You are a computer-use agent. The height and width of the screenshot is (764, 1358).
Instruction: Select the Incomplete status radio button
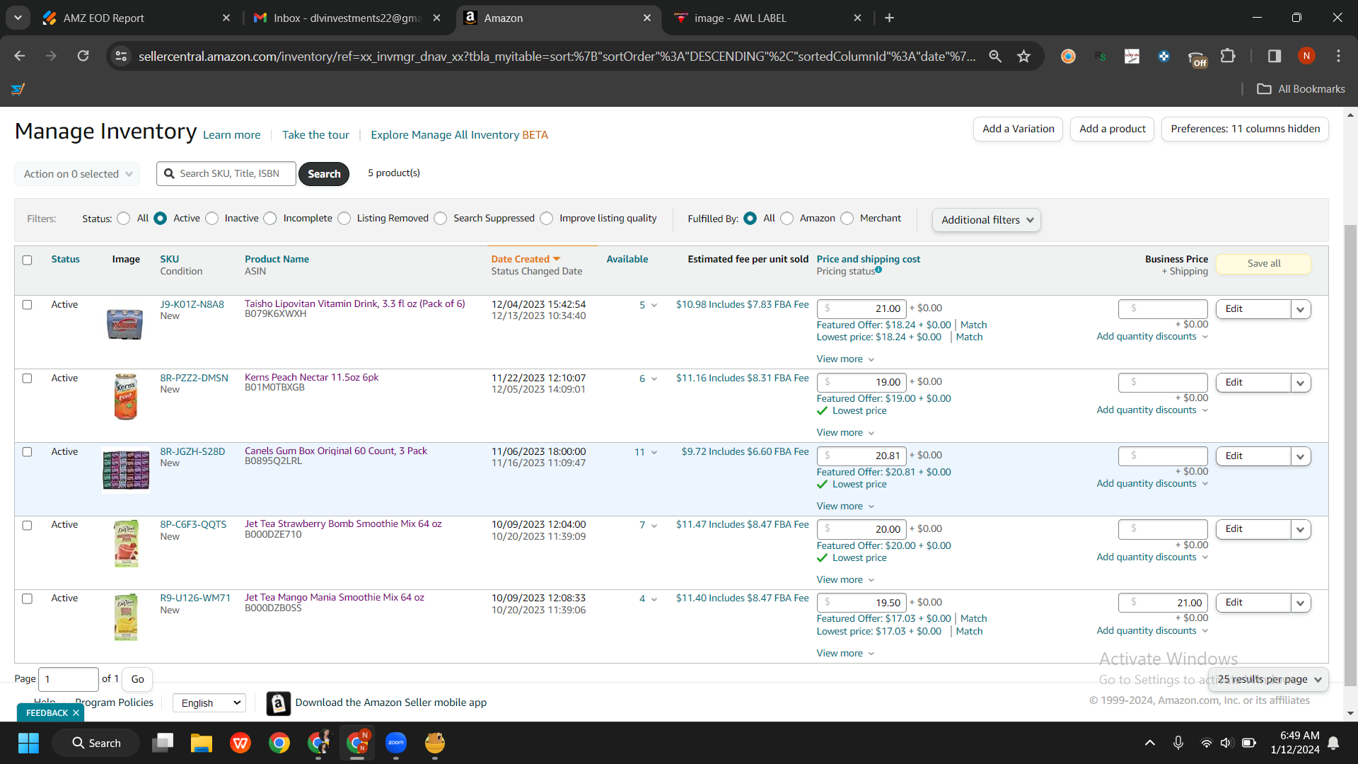270,219
